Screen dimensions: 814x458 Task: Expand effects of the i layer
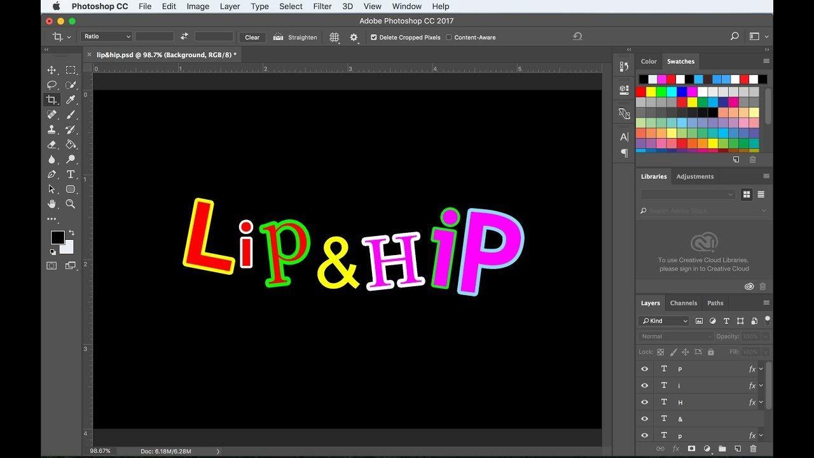(x=761, y=385)
